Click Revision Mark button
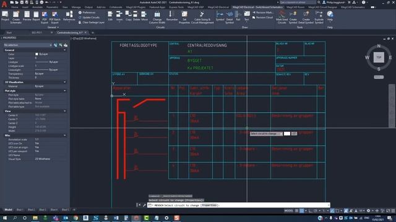The height and width of the screenshot is (222, 396). point(262,12)
